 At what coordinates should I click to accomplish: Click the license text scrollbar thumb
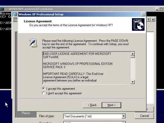133,57
